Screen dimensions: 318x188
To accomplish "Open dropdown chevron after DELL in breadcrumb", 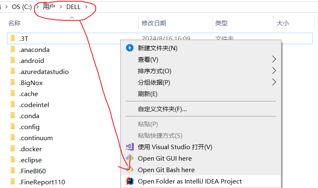I will (86, 7).
